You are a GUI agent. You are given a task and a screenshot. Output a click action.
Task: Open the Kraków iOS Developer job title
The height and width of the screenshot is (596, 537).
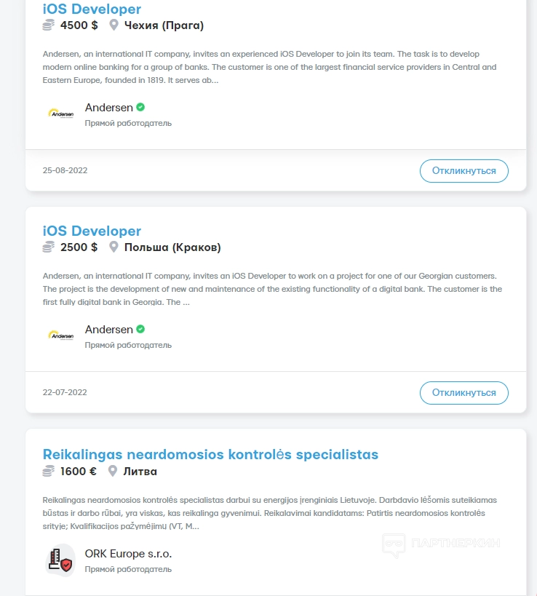[x=92, y=231]
